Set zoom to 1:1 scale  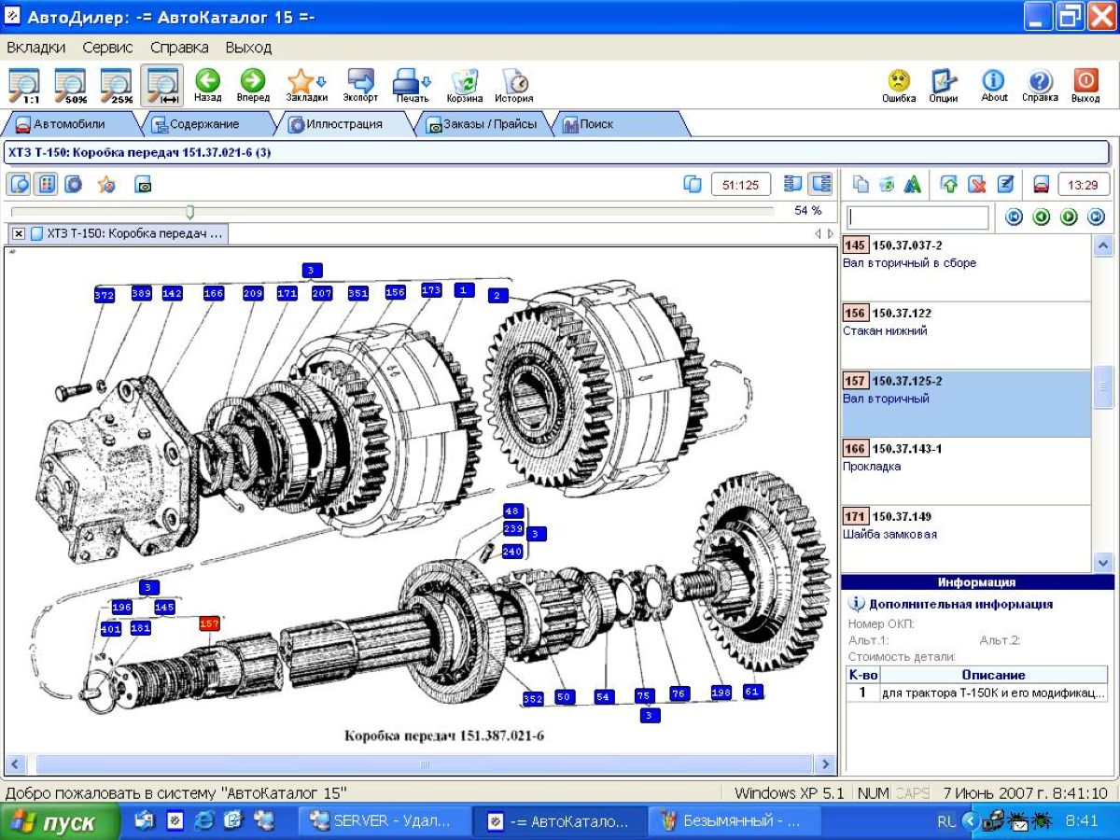[25, 85]
